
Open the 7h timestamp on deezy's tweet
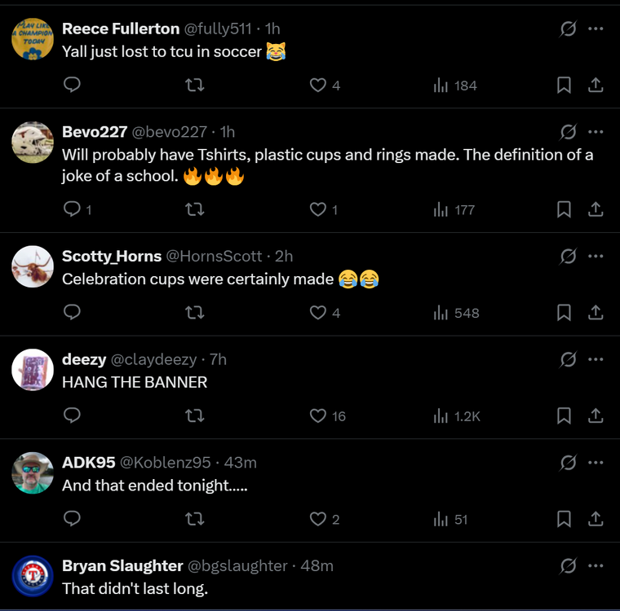click(218, 359)
